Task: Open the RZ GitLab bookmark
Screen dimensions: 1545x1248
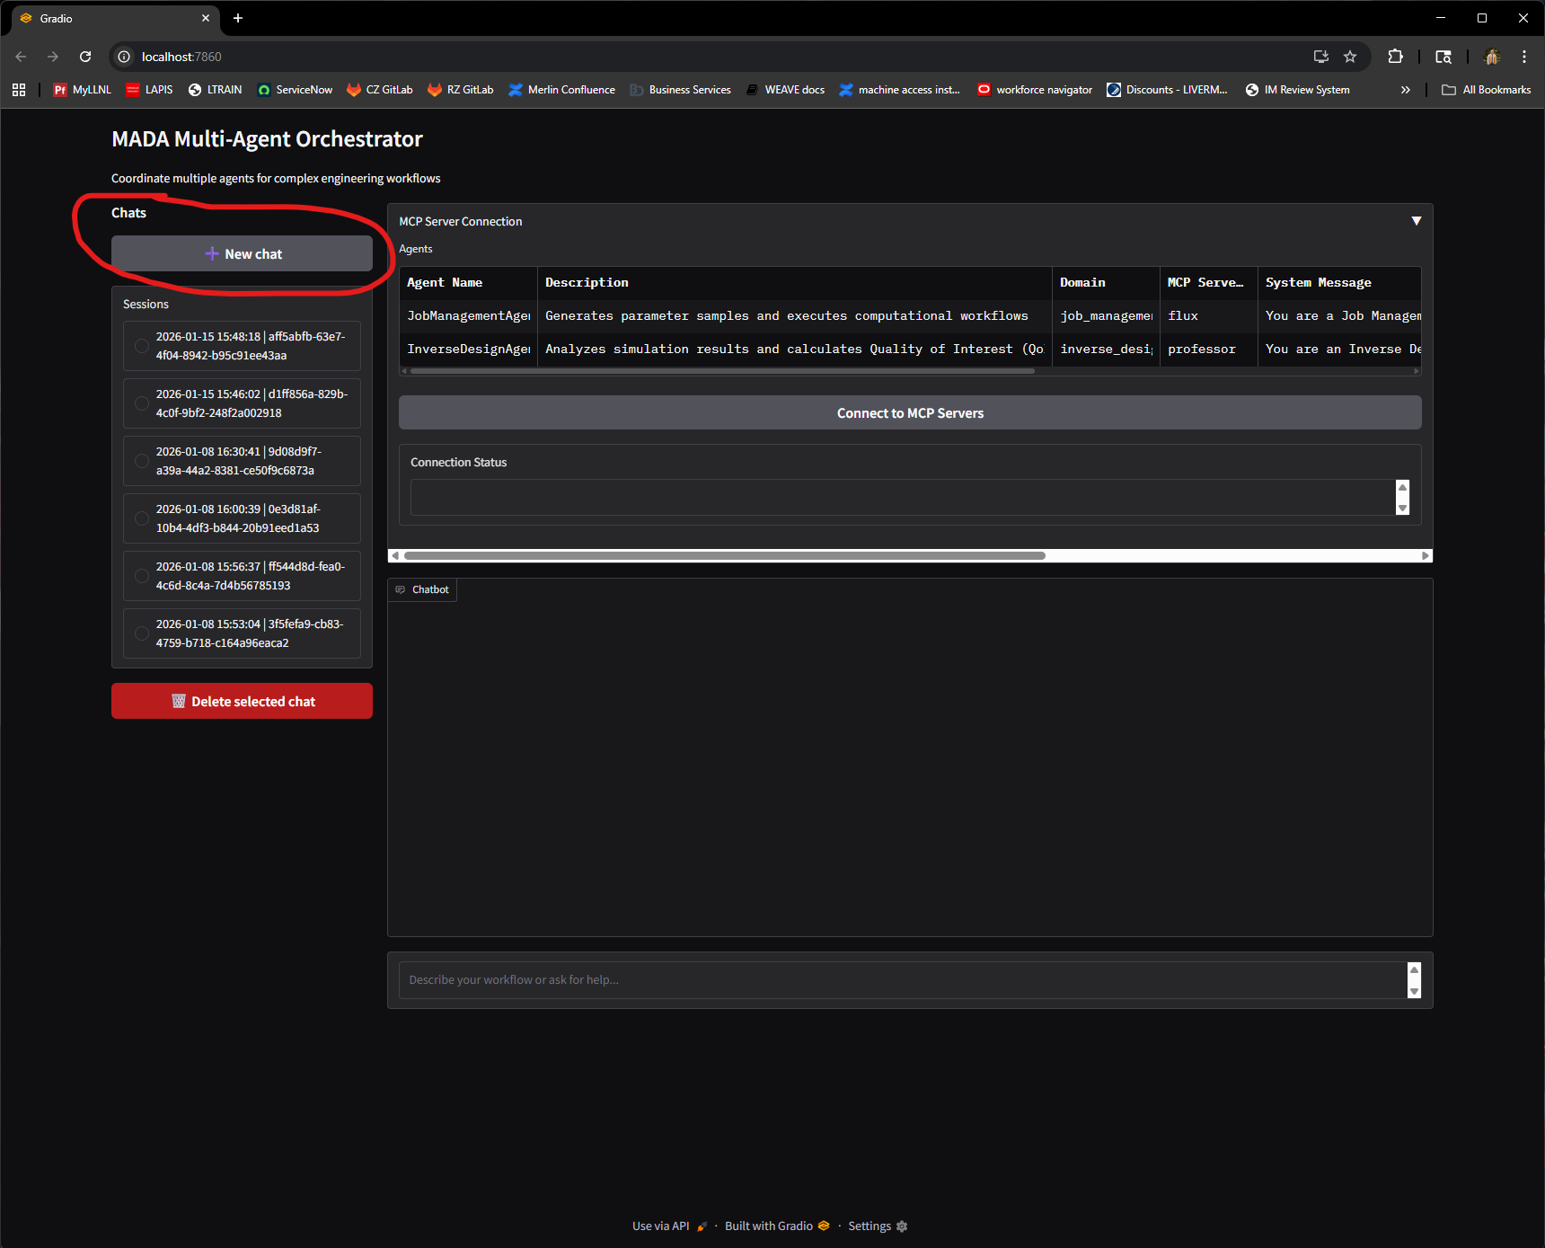Action: pos(461,90)
